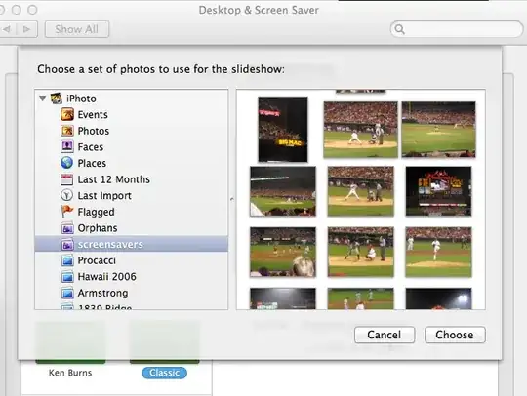Select third row pitcher on mound thumbnail
The image size is (527, 396).
click(x=438, y=252)
